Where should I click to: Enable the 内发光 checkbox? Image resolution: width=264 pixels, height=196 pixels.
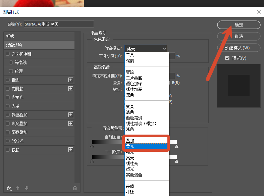(8, 97)
